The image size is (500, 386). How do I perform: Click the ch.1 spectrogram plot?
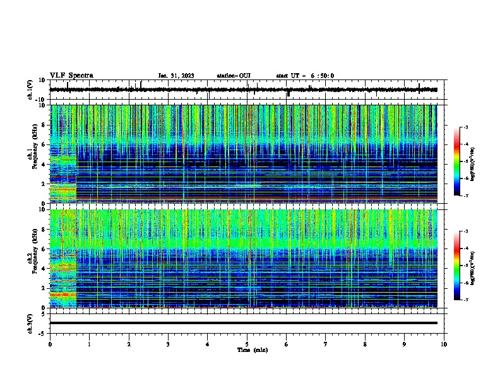tap(243, 154)
